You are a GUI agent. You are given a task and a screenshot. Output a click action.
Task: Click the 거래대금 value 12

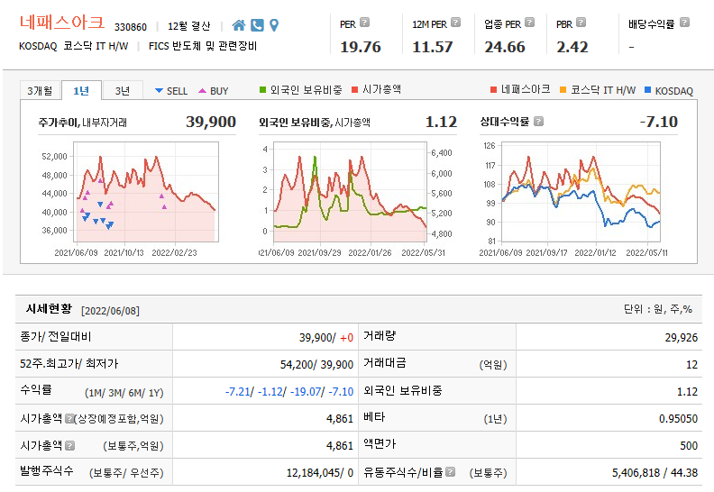(x=692, y=365)
